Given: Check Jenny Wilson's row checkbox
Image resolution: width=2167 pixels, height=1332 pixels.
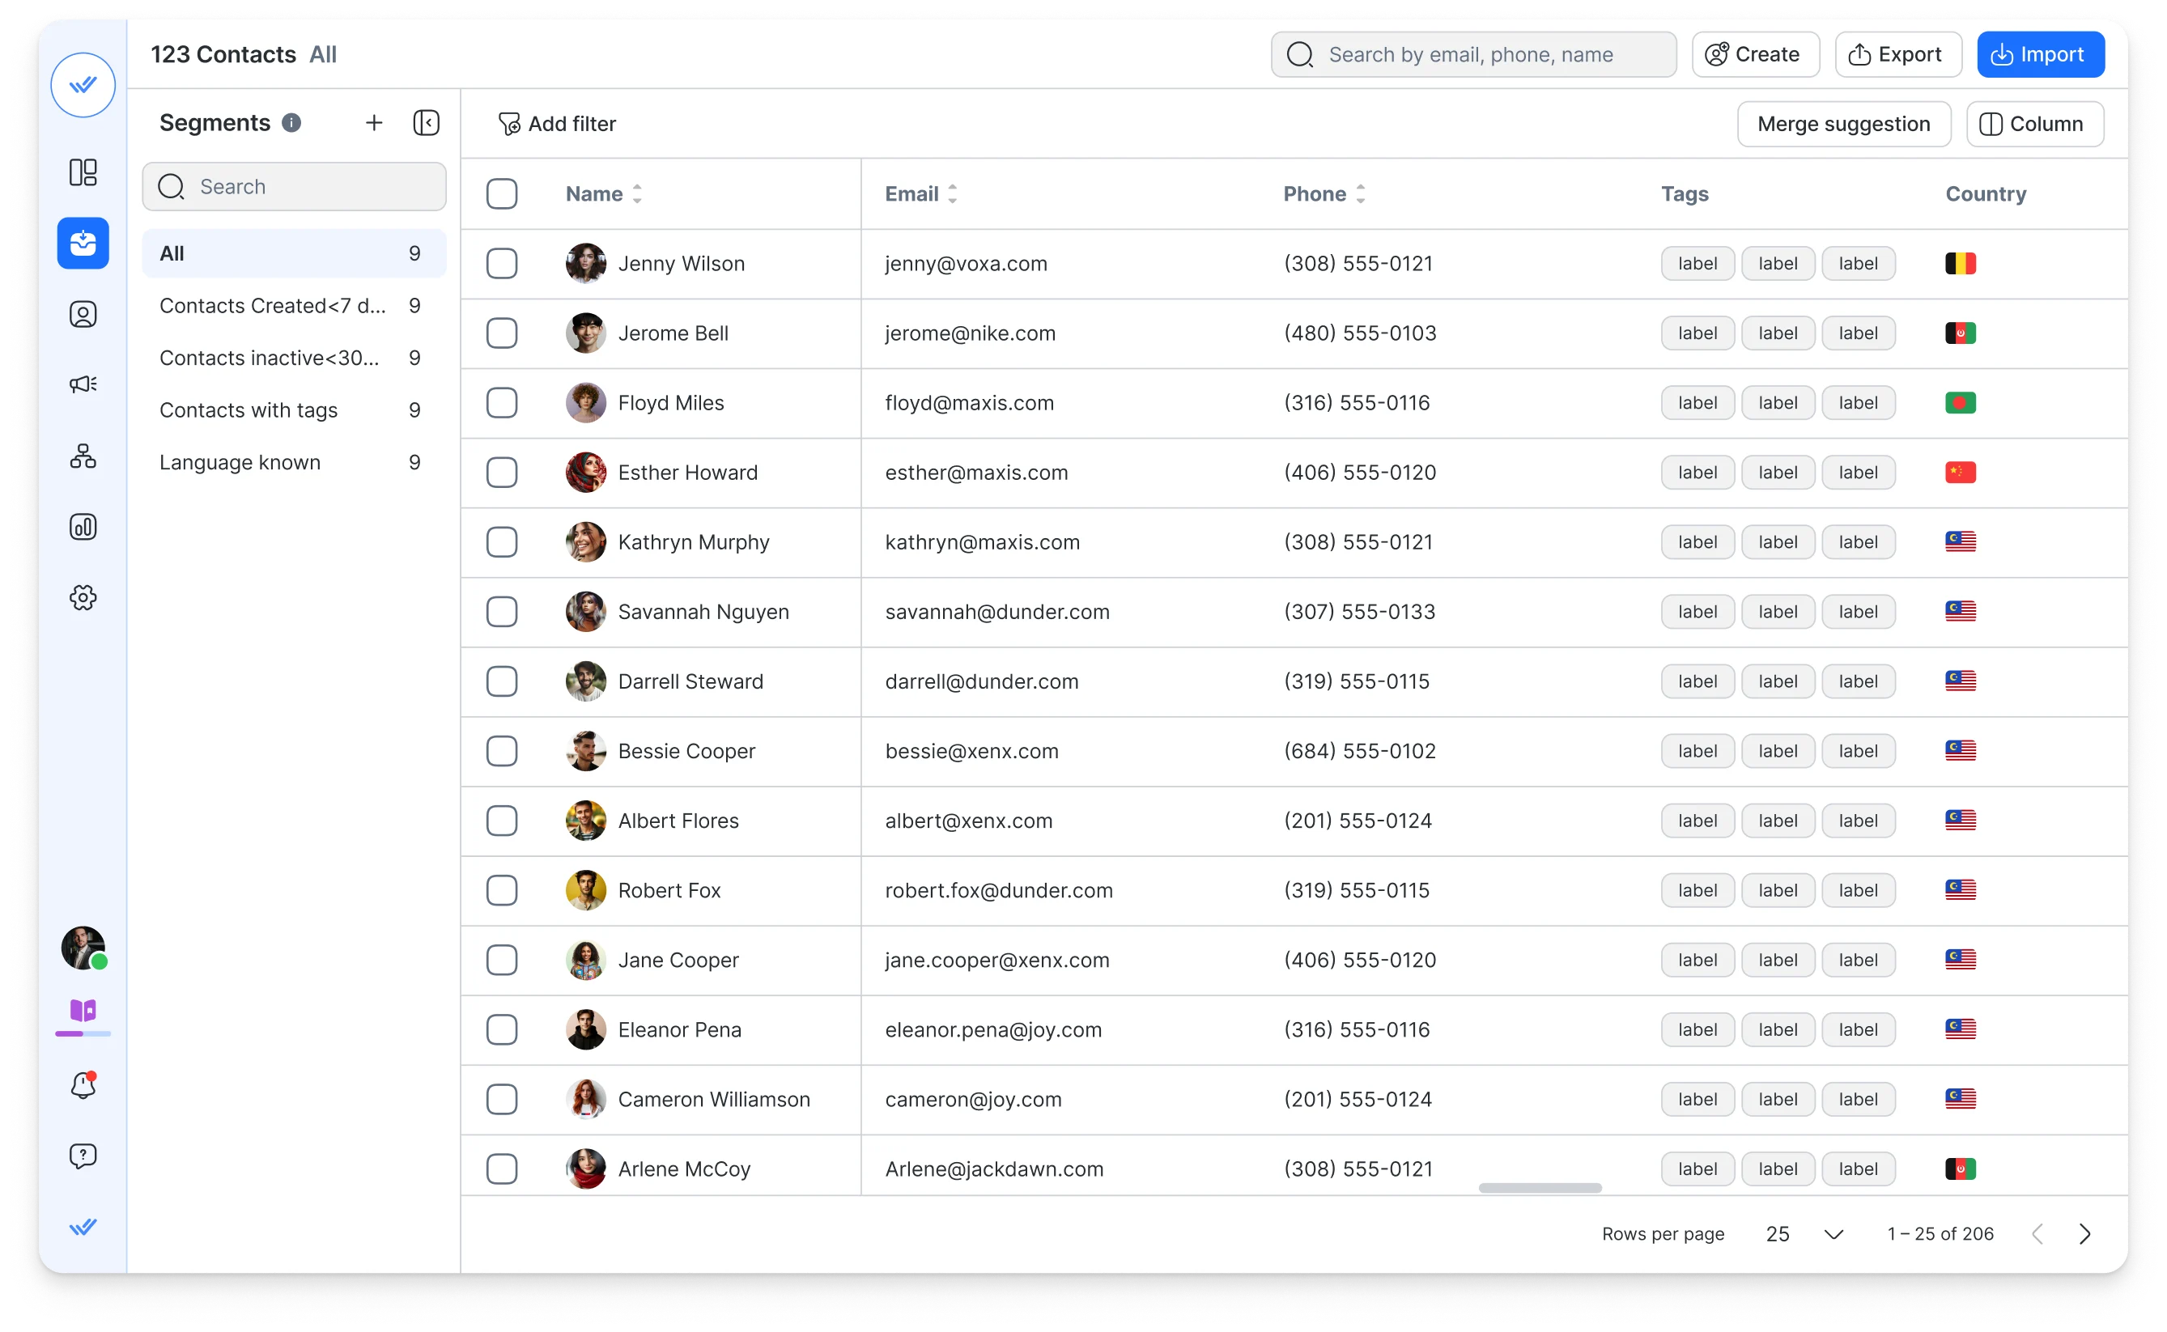Looking at the screenshot, I should 503,262.
